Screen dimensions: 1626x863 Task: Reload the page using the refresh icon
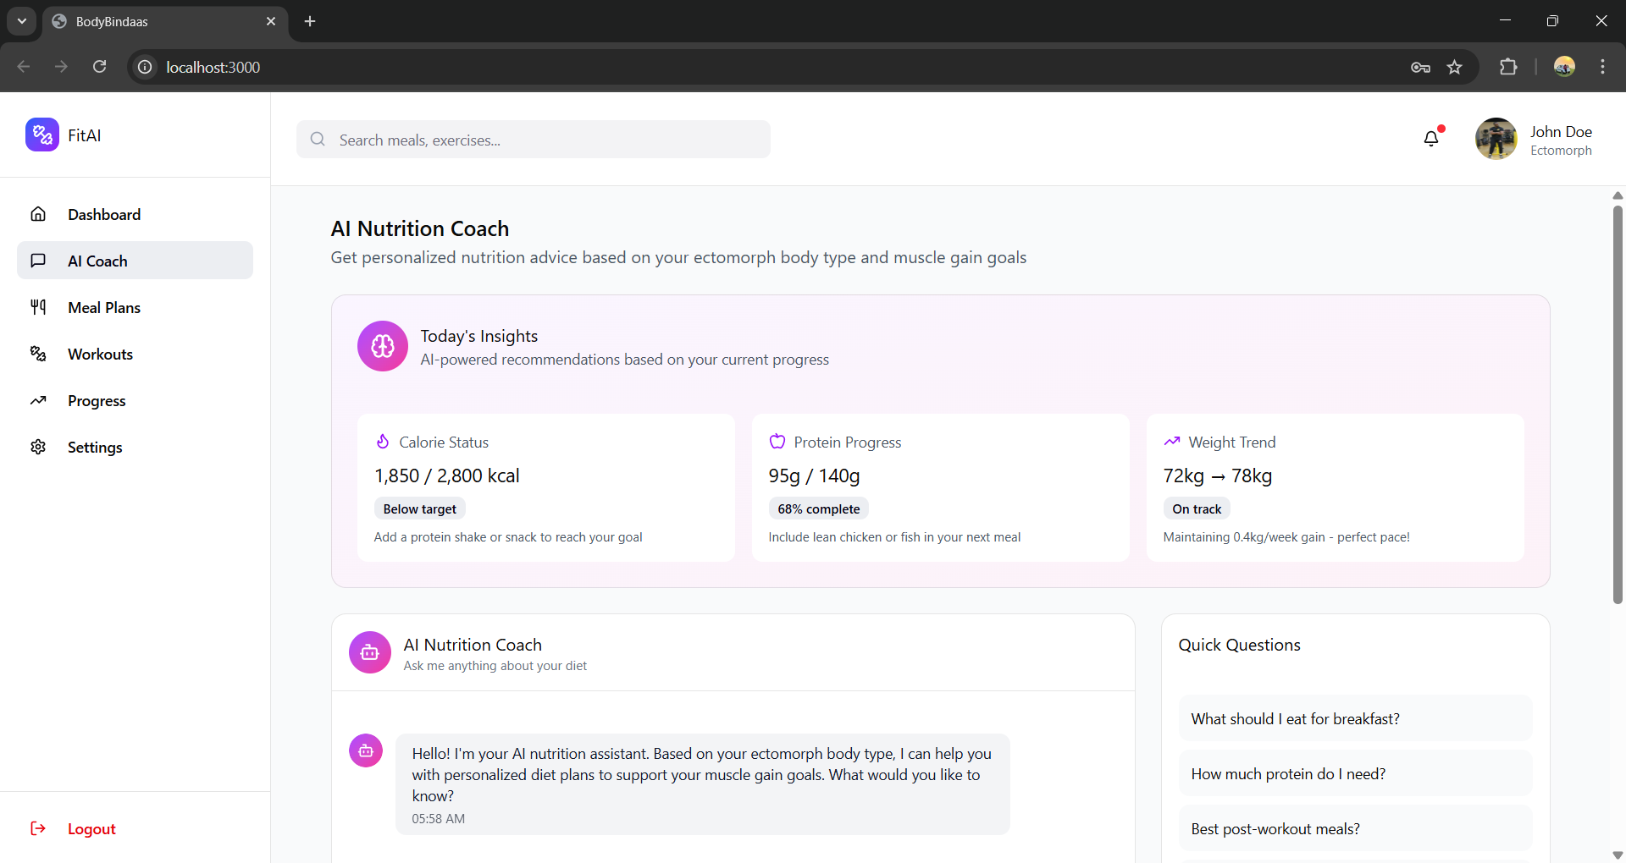(100, 67)
